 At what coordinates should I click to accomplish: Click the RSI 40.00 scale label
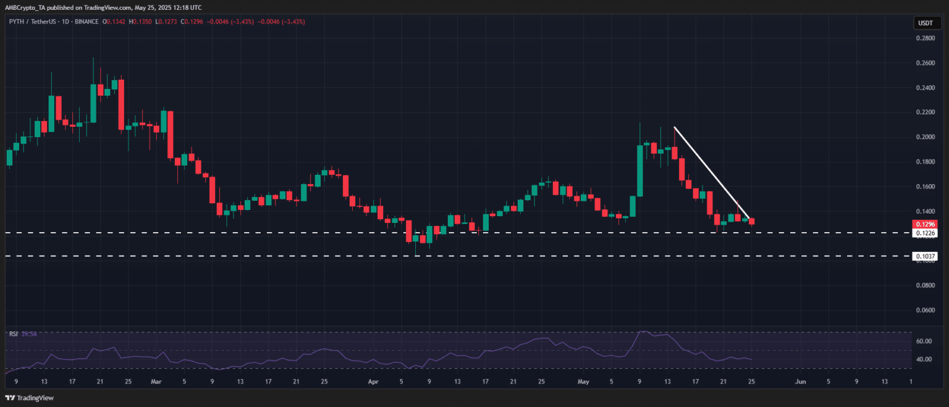[x=924, y=359]
